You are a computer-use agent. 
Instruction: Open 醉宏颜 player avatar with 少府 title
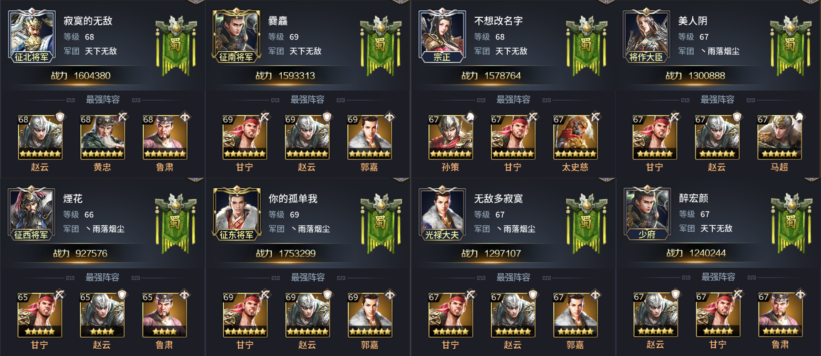647,213
